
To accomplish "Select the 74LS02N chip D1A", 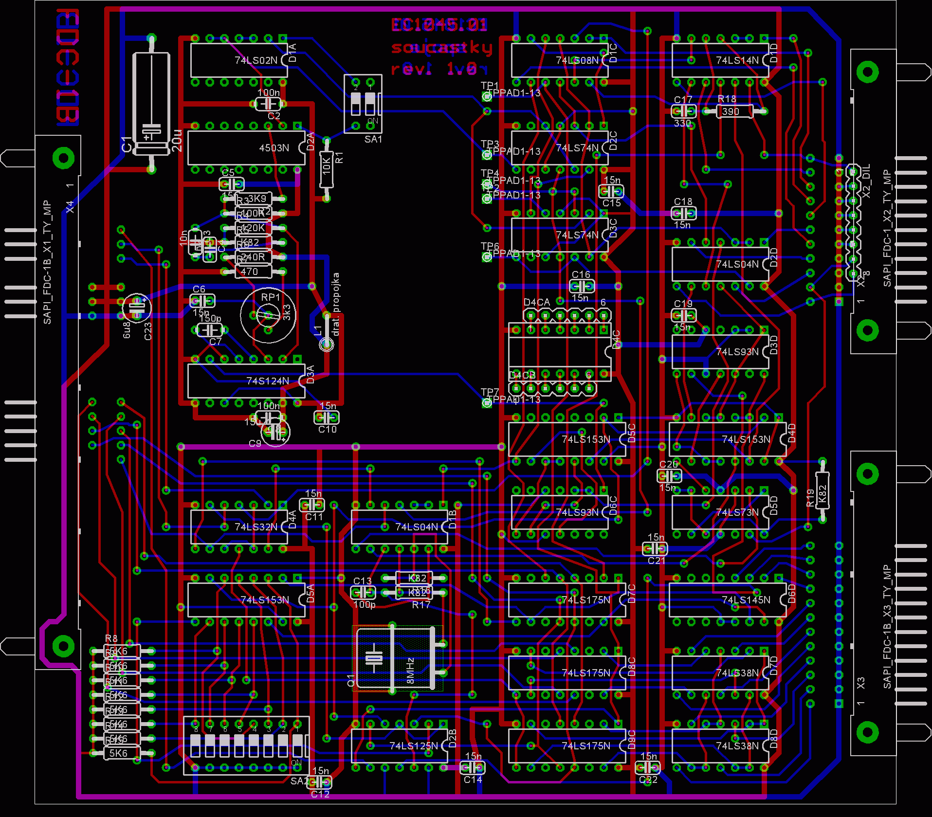I will (238, 60).
